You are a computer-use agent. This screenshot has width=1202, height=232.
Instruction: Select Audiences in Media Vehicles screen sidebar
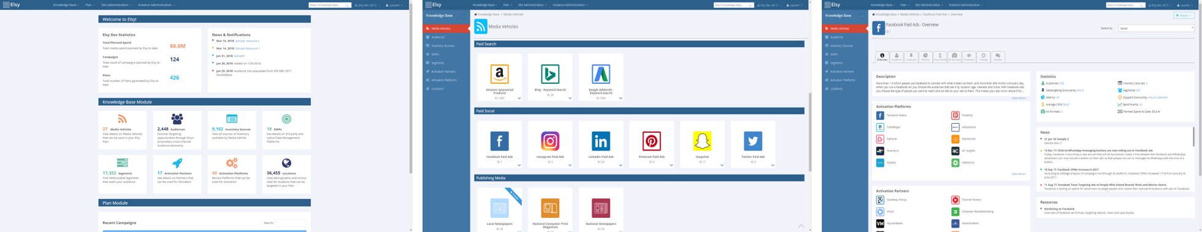coord(446,37)
